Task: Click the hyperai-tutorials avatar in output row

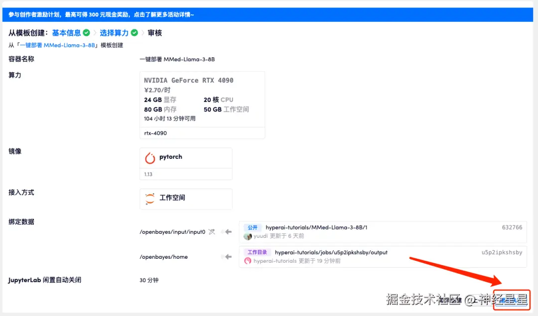Action: [248, 261]
